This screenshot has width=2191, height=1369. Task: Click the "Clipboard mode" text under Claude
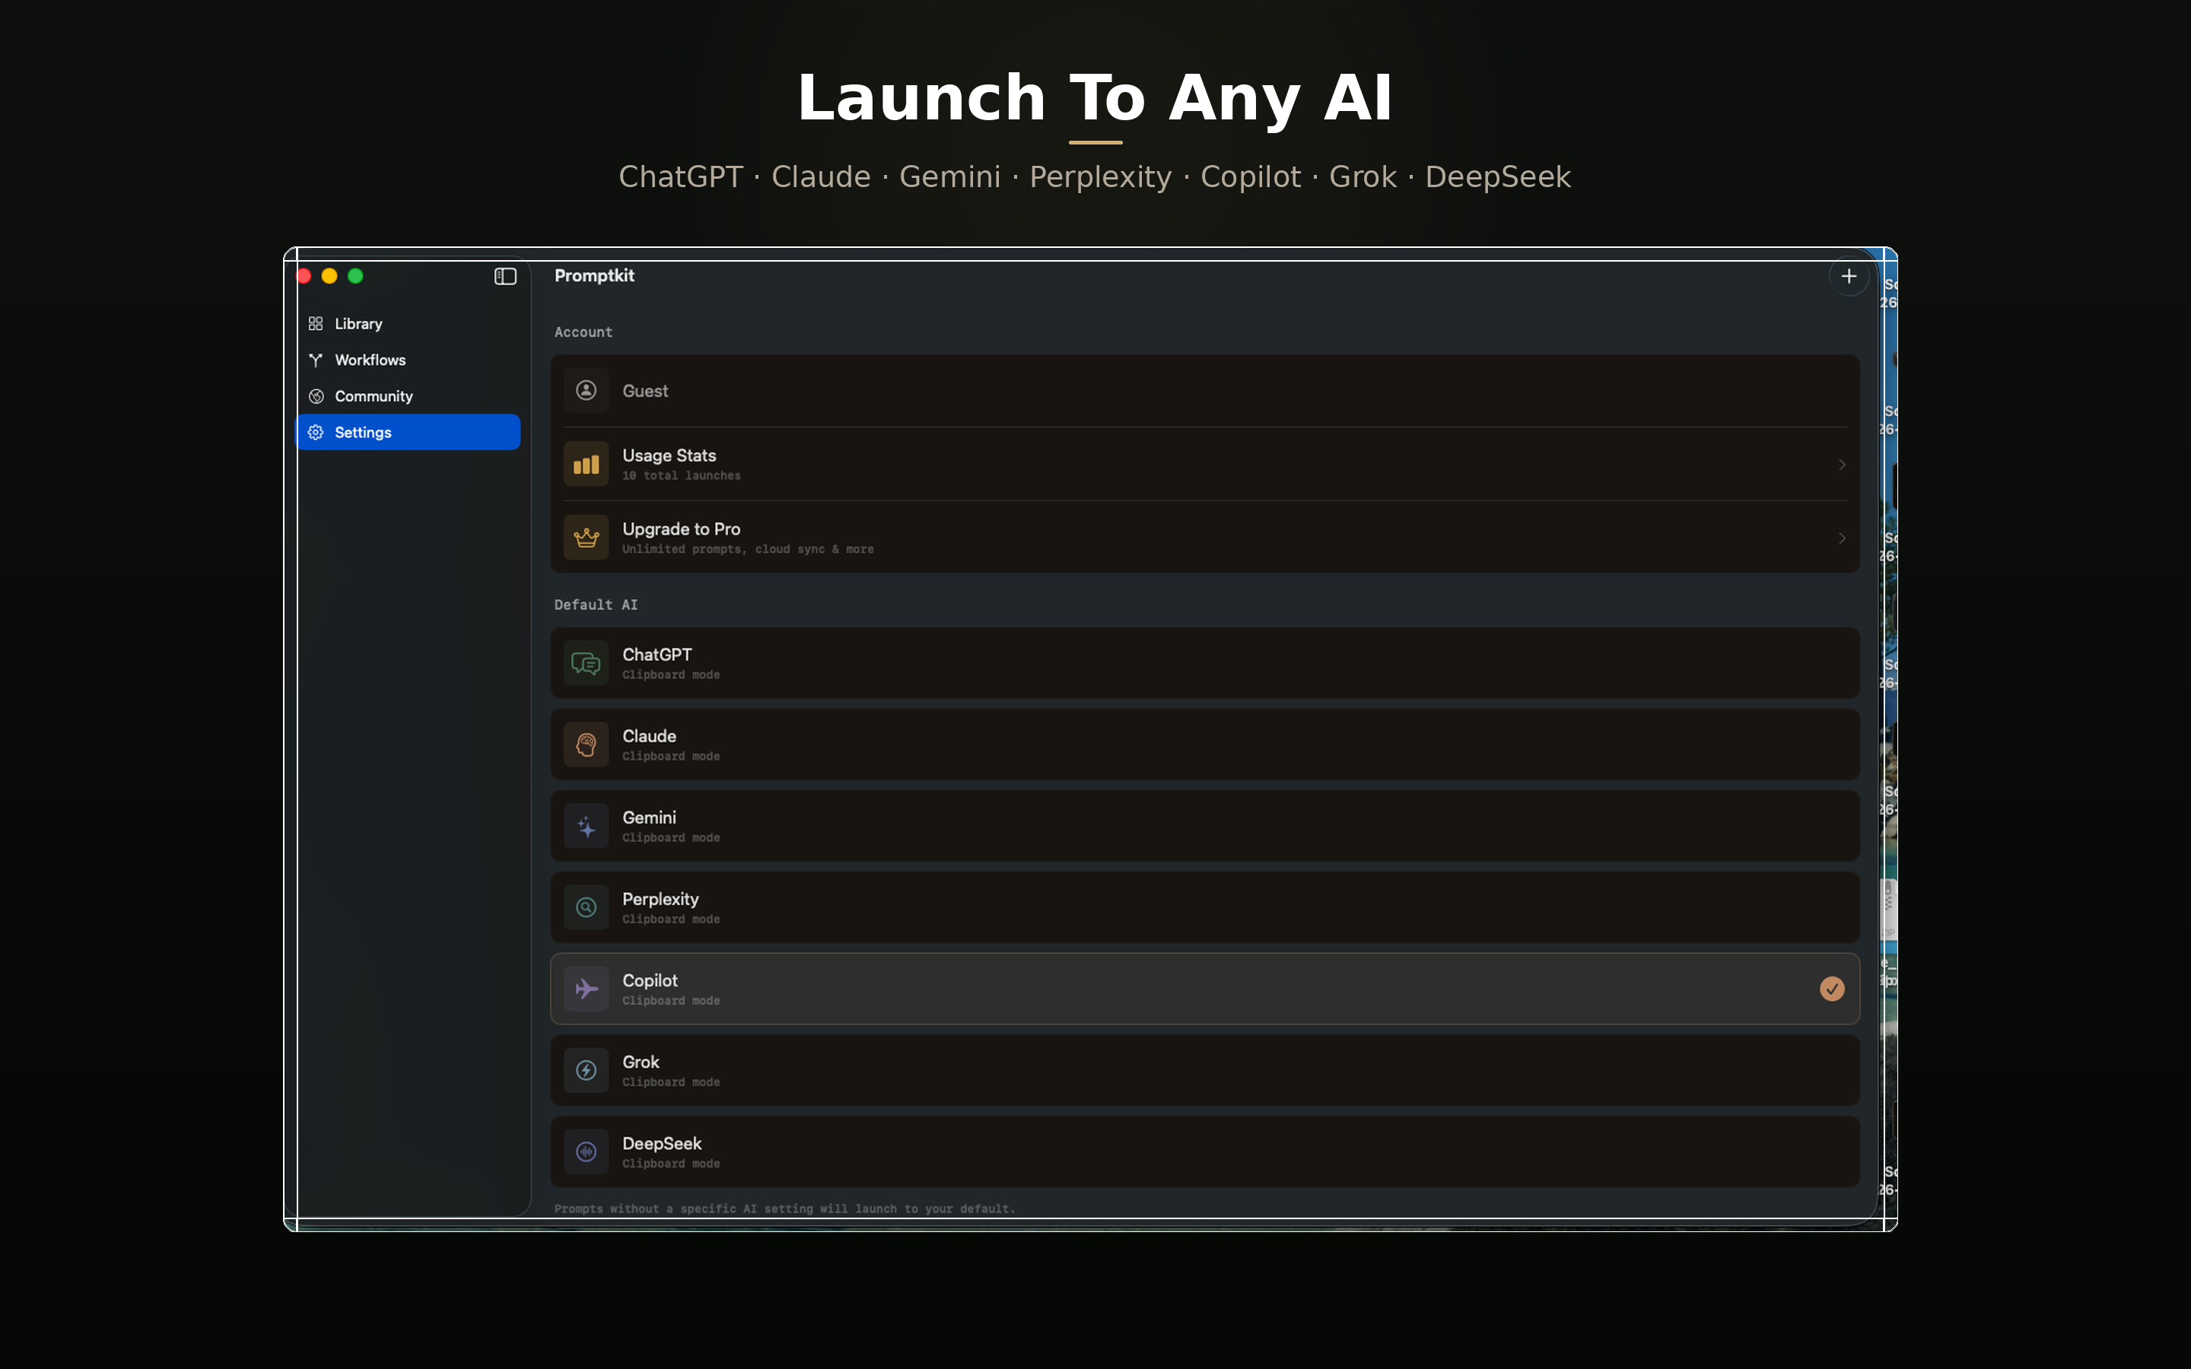click(671, 756)
